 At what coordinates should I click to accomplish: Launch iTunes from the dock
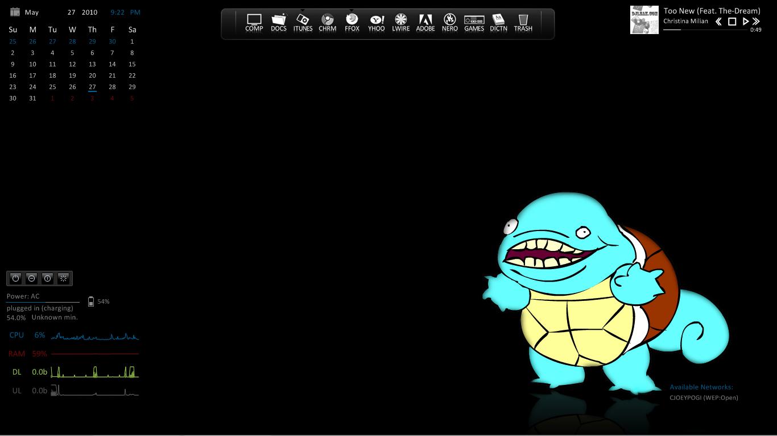pyautogui.click(x=303, y=22)
